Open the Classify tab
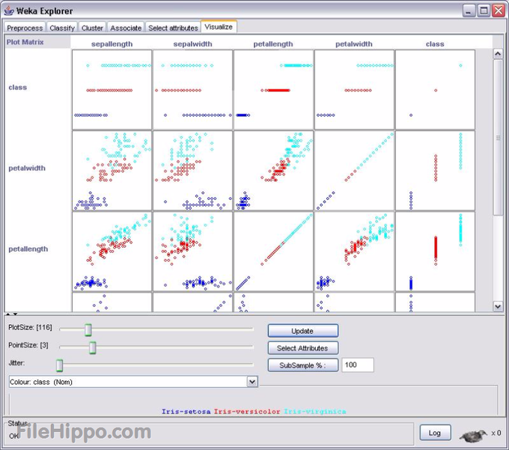The width and height of the screenshot is (509, 450). pyautogui.click(x=62, y=28)
